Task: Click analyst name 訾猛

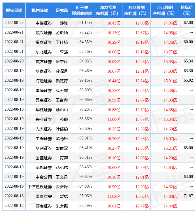Action: [64, 197]
